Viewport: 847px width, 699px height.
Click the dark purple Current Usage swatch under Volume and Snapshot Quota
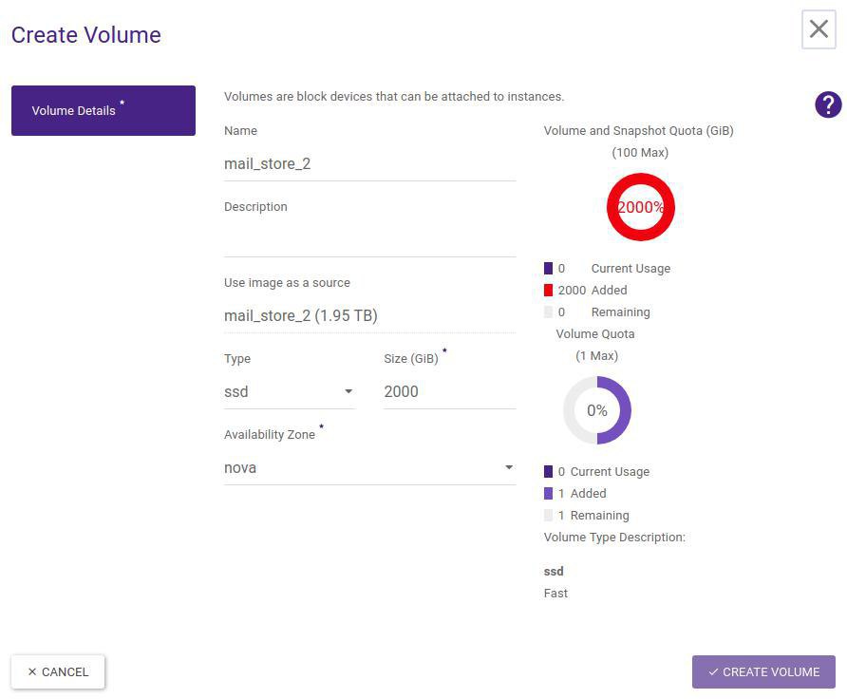click(548, 269)
